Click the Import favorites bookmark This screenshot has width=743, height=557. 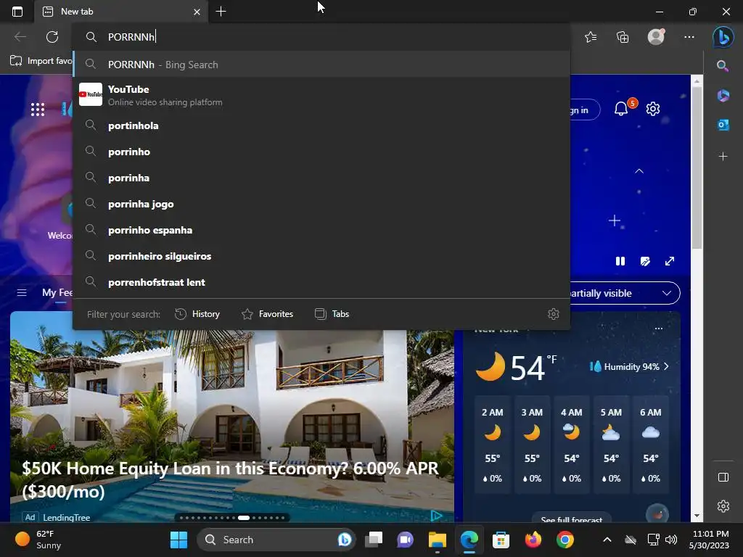click(x=41, y=61)
